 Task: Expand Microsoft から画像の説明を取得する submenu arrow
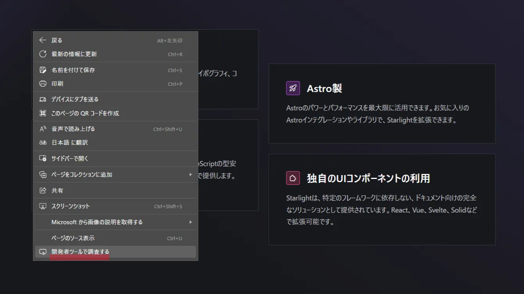(191, 222)
